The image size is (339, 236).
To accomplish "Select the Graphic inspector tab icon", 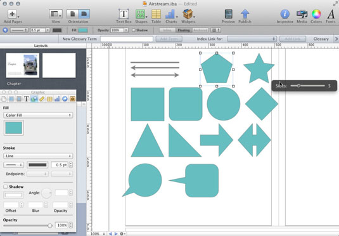I will 34,99.
